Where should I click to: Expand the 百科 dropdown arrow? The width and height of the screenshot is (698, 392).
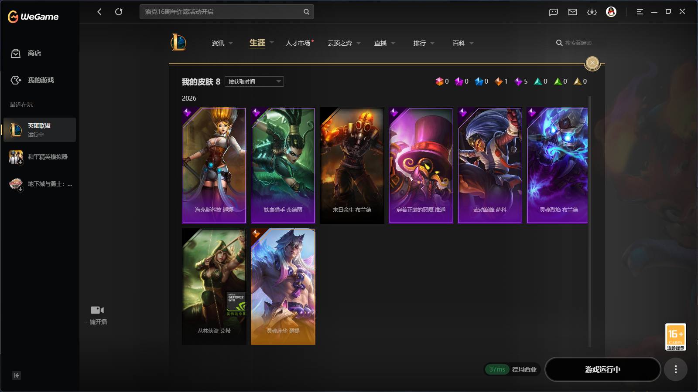(x=472, y=43)
